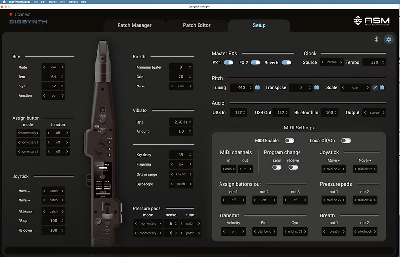Click the red Connect status indicator
This screenshot has height=257, width=400.
[11, 14]
